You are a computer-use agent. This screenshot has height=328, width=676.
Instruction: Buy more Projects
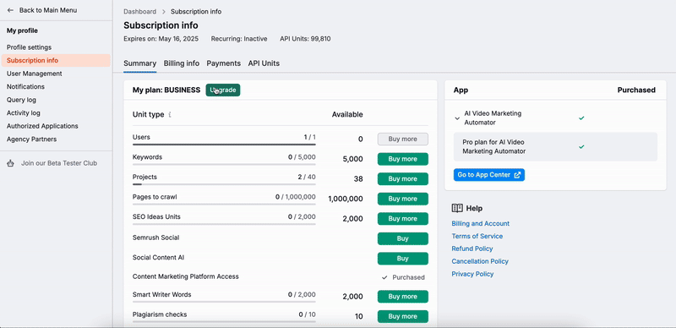pos(403,178)
